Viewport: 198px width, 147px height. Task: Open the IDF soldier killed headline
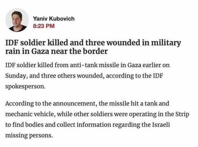click(93, 43)
